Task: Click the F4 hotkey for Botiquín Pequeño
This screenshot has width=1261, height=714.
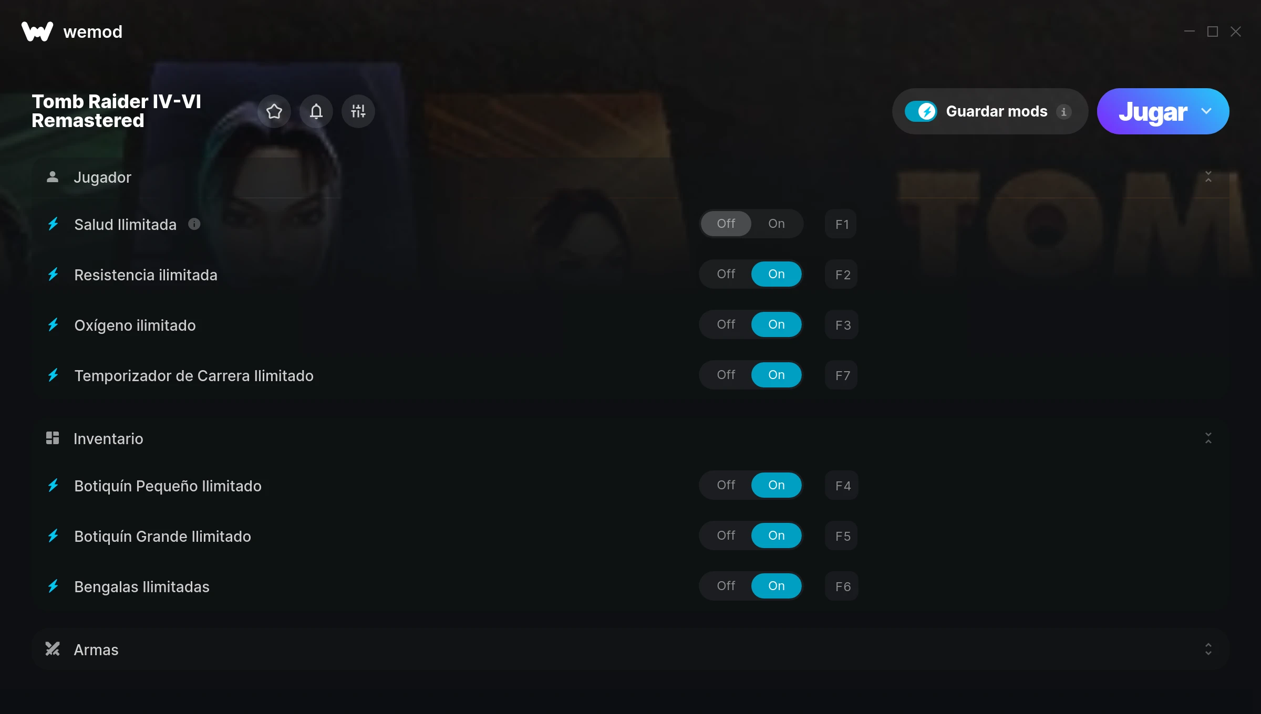Action: (842, 486)
